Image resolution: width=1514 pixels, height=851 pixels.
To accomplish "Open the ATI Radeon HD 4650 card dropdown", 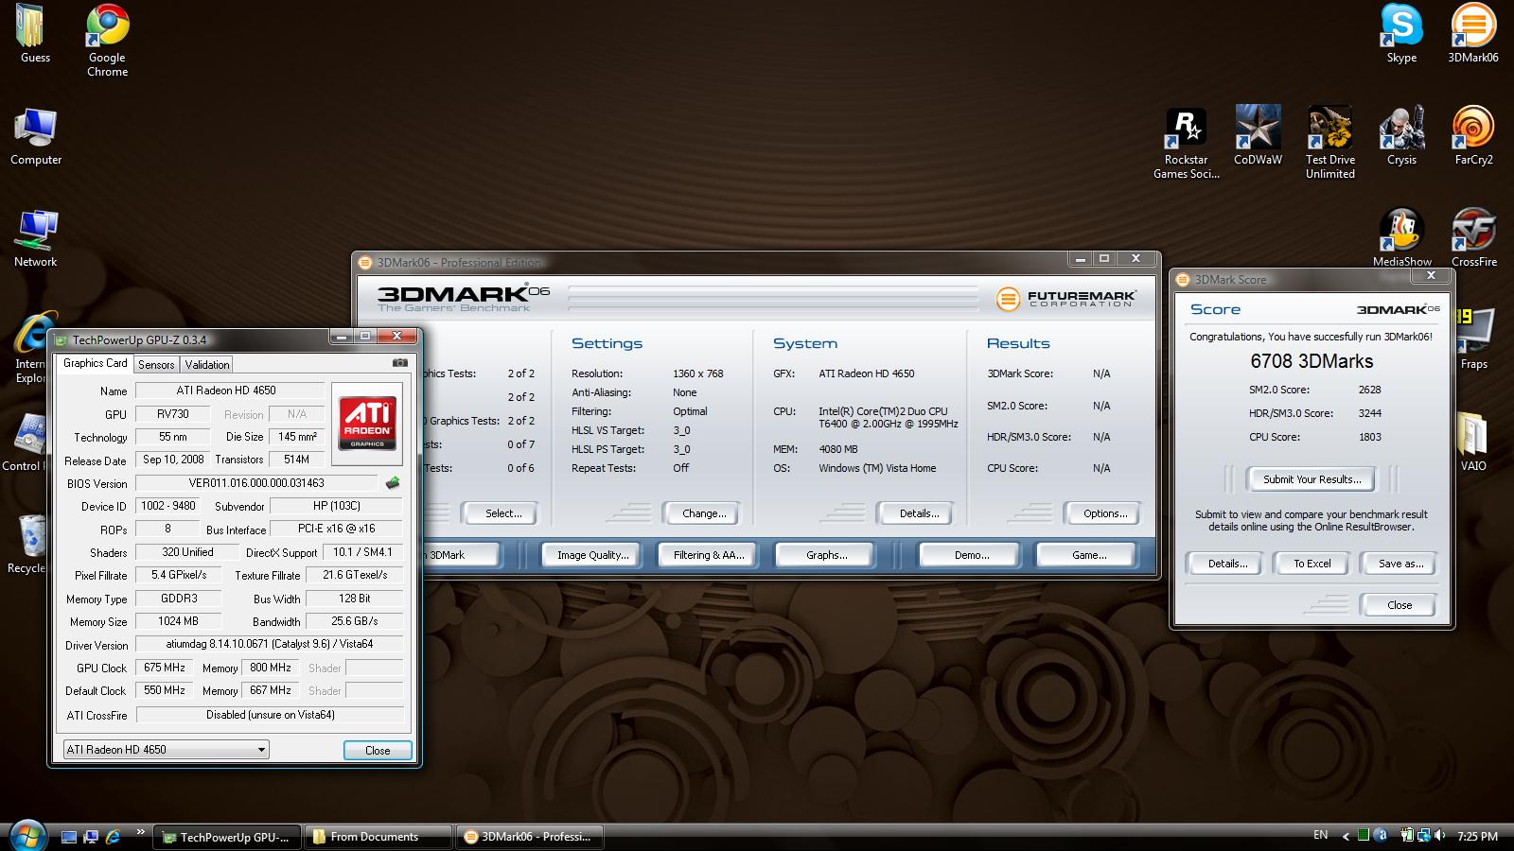I will (166, 750).
